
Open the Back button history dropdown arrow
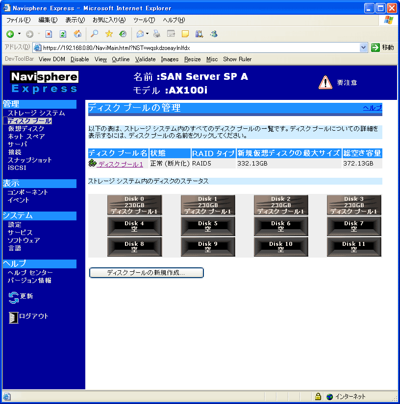point(20,34)
